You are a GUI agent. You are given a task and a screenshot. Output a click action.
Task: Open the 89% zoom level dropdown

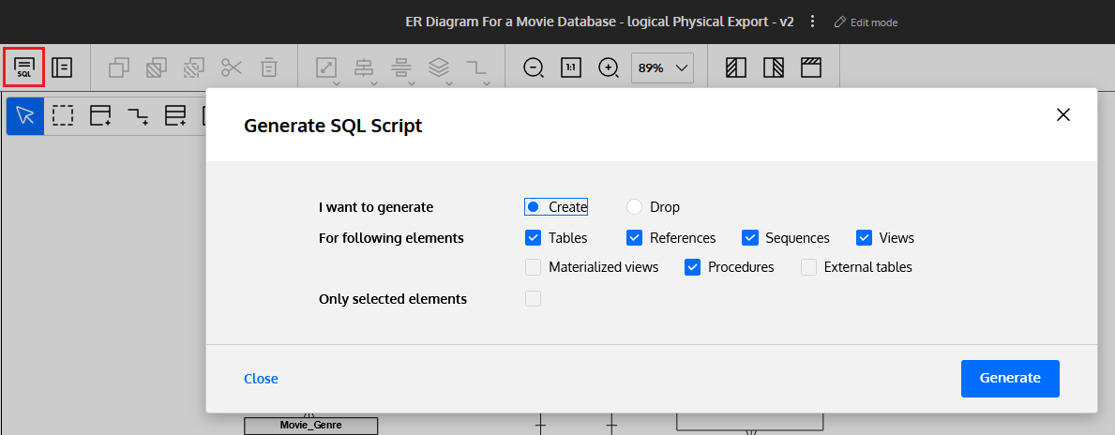pyautogui.click(x=662, y=67)
